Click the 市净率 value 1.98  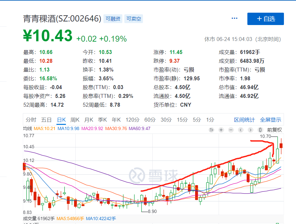click(245, 78)
